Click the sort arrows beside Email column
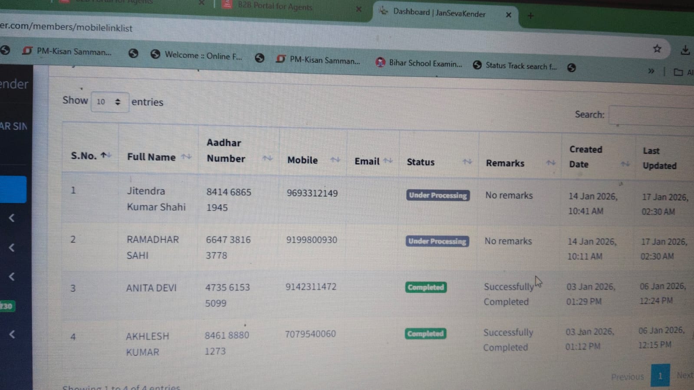 pos(388,161)
